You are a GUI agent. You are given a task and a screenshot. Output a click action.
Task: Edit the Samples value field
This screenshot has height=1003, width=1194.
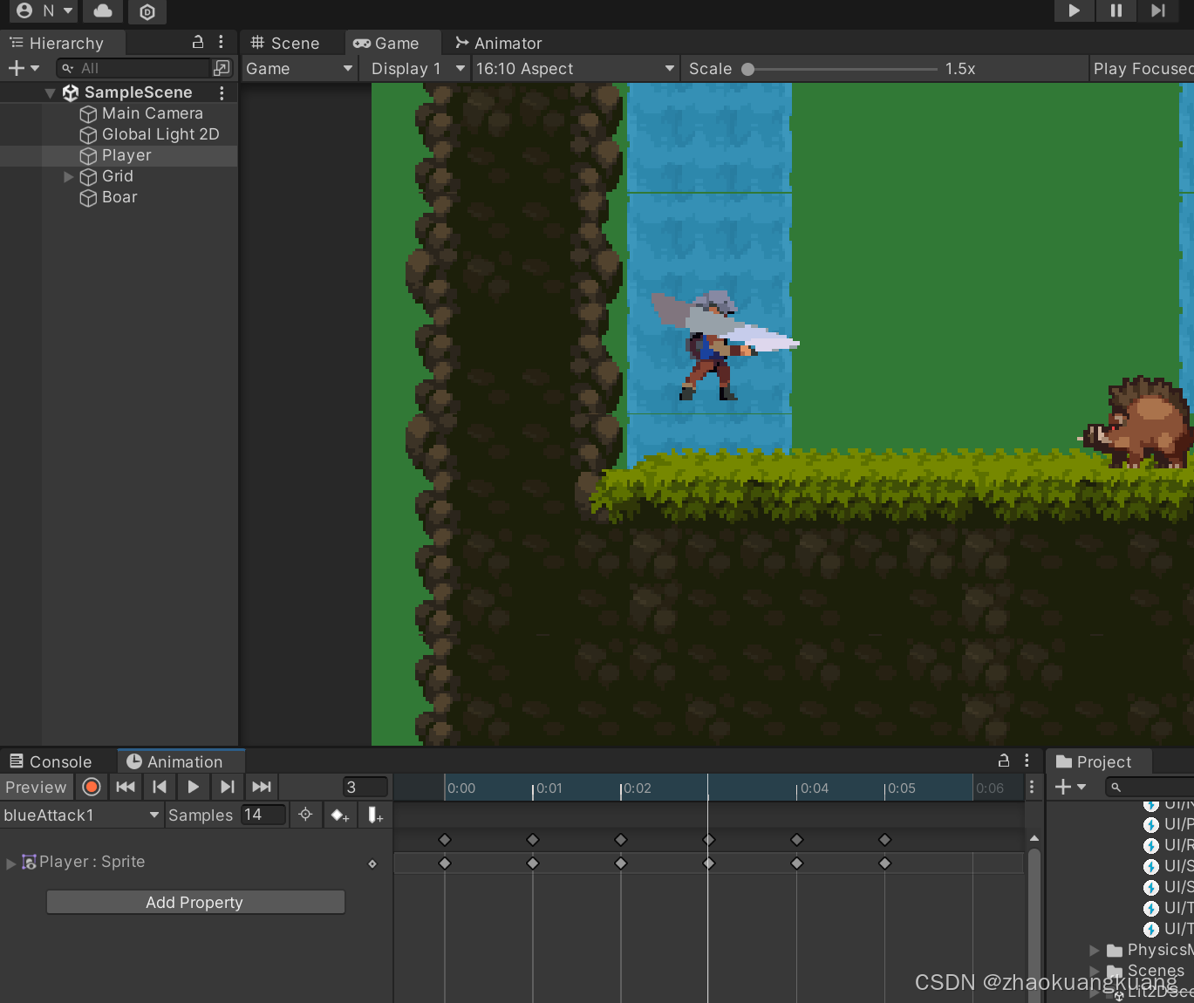[x=263, y=815]
